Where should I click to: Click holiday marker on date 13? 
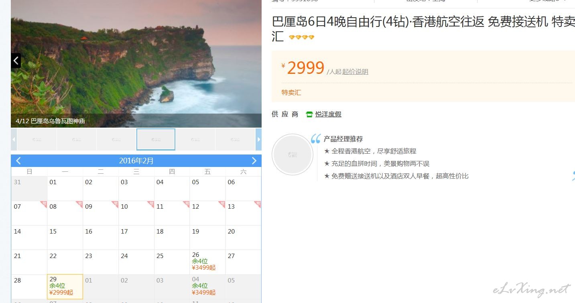coord(257,204)
